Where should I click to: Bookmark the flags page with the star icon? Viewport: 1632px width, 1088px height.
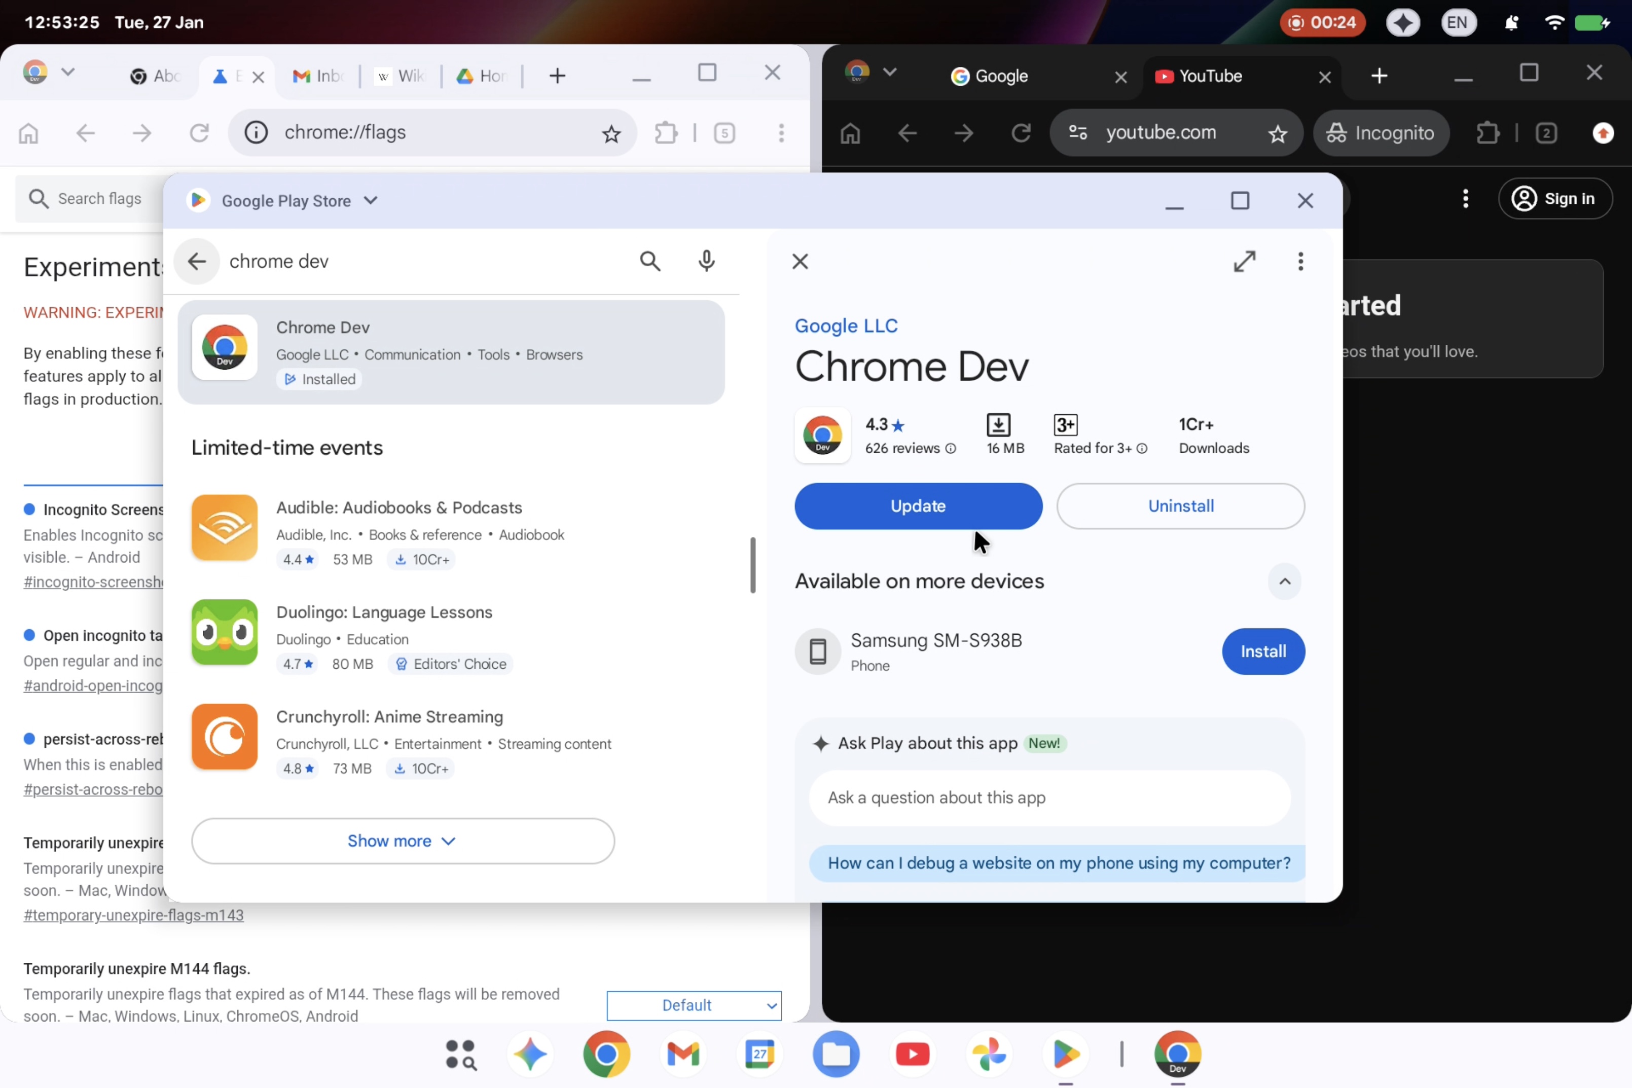point(610,132)
